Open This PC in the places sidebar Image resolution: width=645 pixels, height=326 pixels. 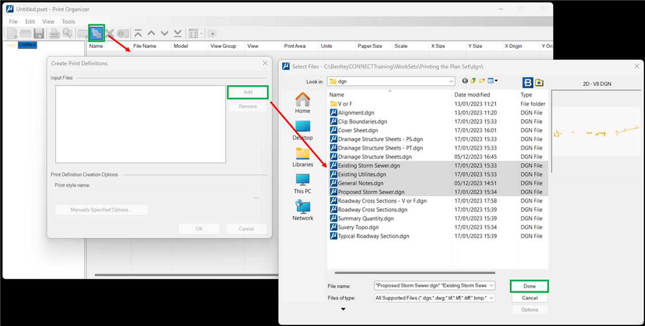pos(302,184)
